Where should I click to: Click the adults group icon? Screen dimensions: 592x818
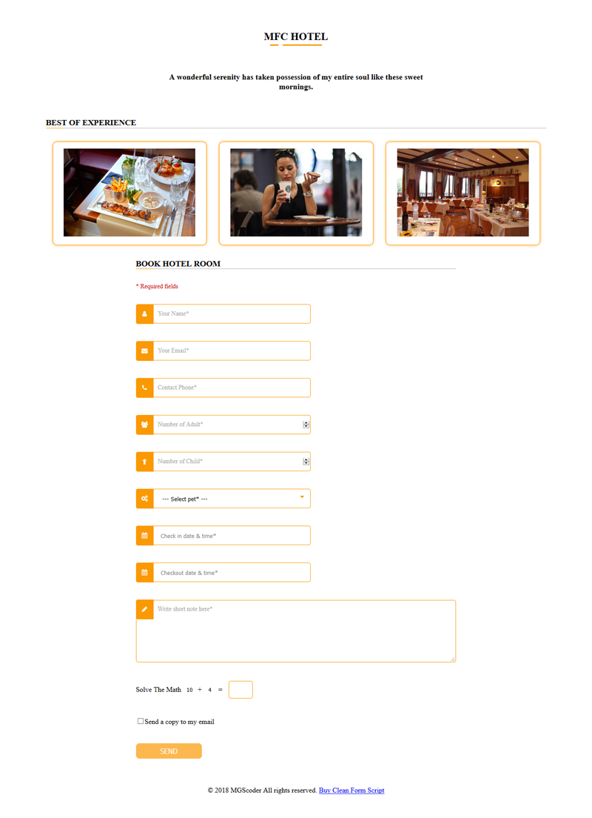(144, 425)
